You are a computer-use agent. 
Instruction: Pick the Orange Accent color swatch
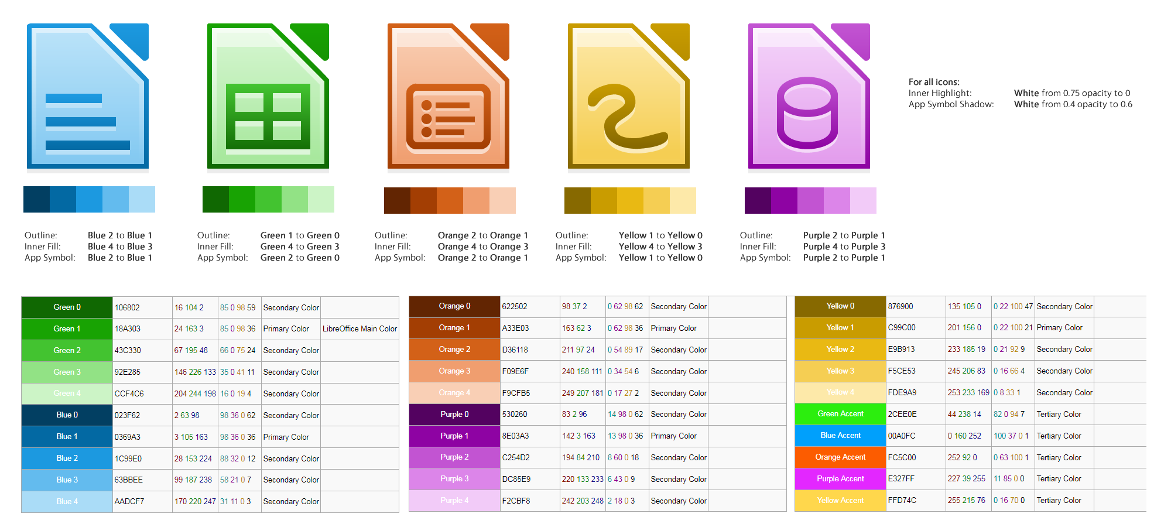pyautogui.click(x=840, y=457)
